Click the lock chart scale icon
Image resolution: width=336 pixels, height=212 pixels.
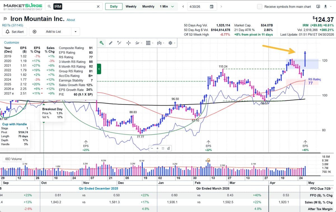pos(169,148)
